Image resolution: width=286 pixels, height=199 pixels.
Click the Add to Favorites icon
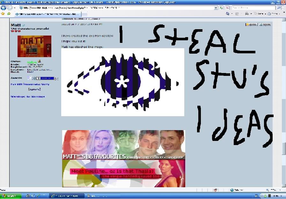8,14
